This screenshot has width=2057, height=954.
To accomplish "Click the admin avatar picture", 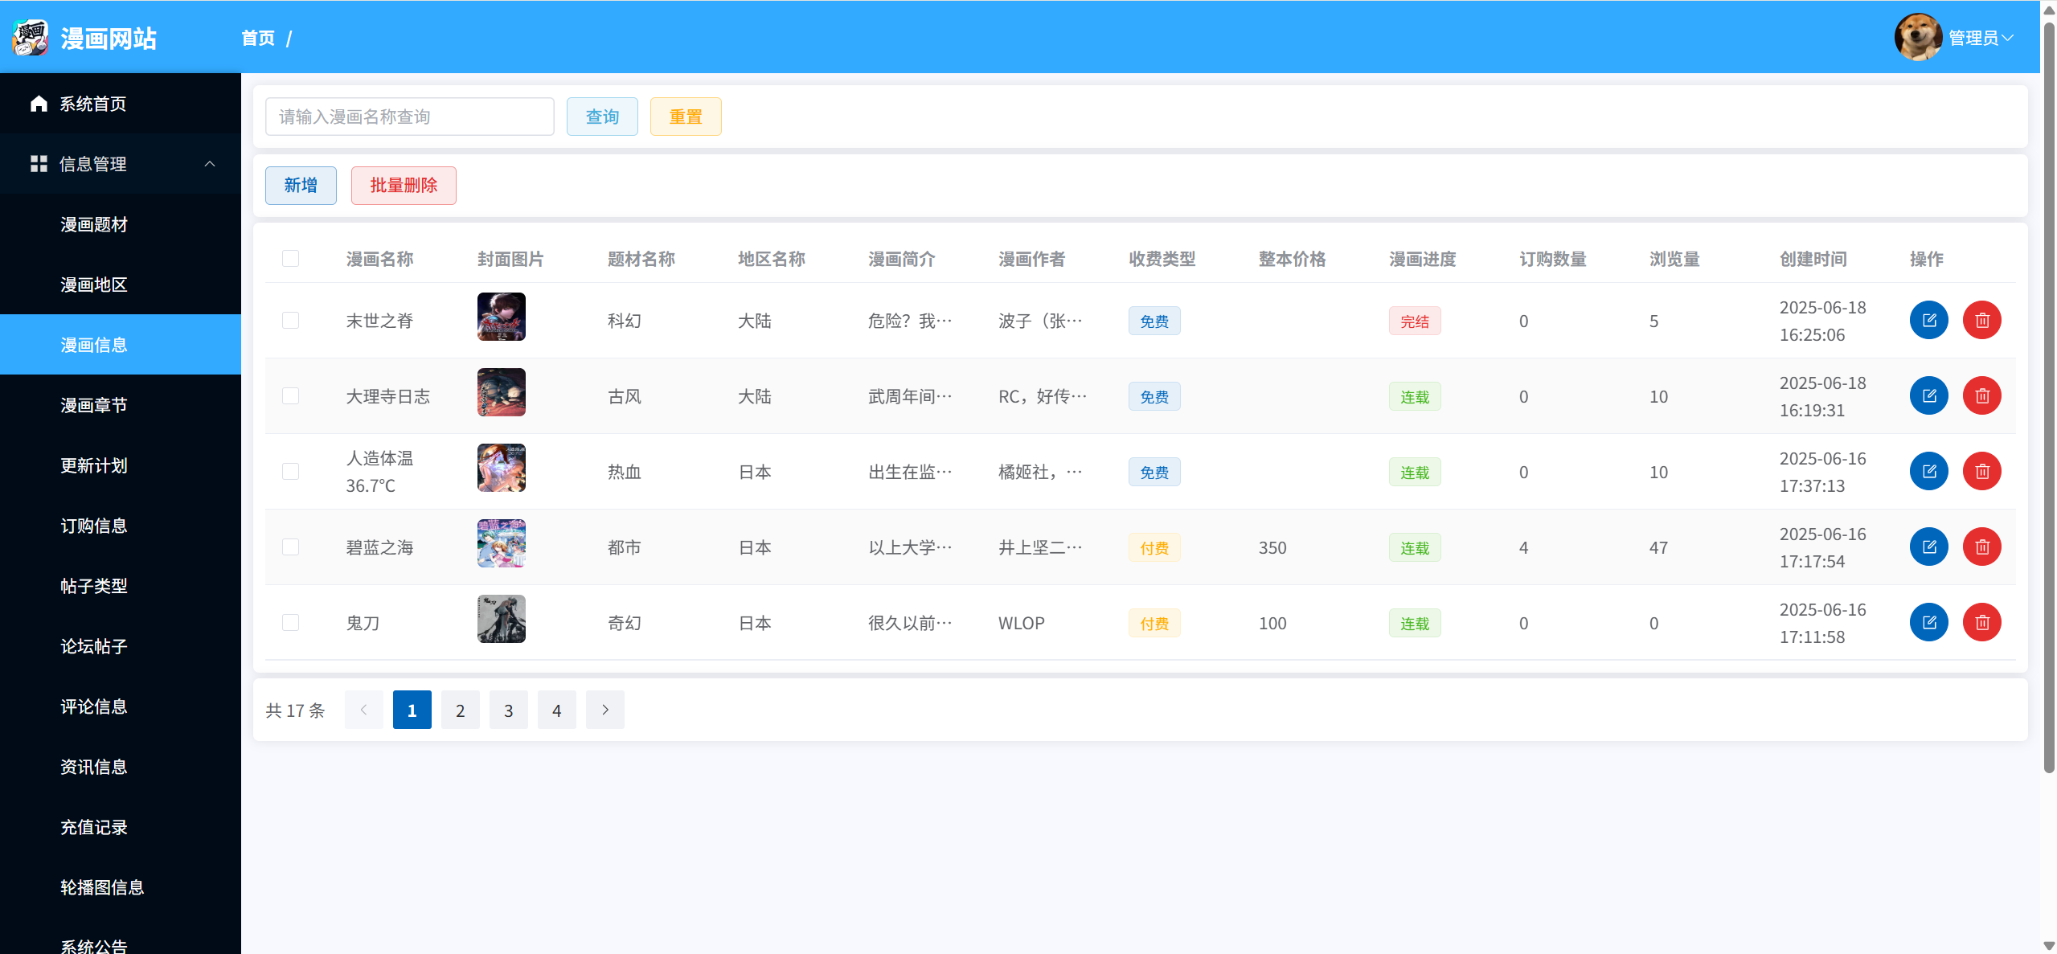I will [1917, 38].
